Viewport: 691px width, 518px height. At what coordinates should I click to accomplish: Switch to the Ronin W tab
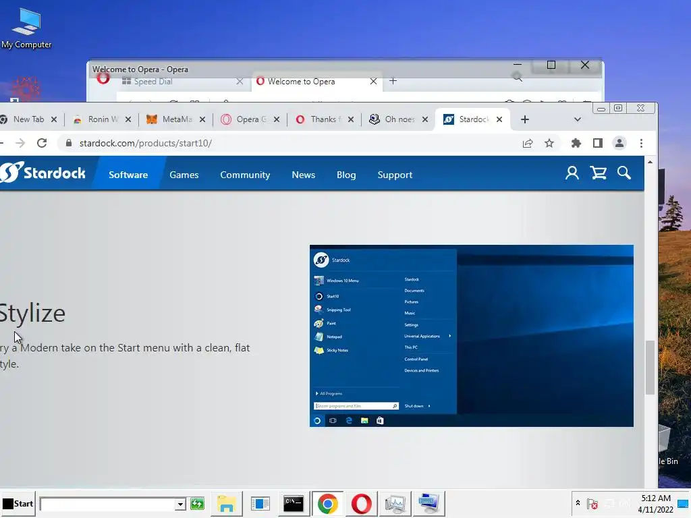coord(103,119)
